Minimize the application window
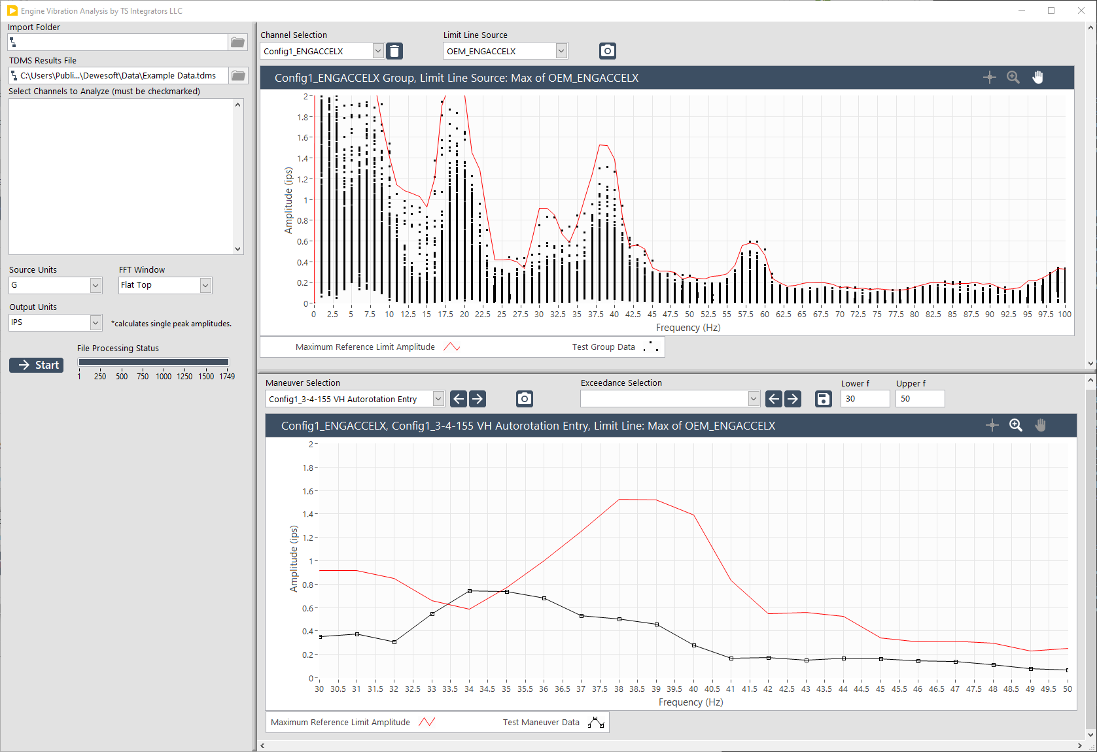The height and width of the screenshot is (752, 1097). 1022,10
